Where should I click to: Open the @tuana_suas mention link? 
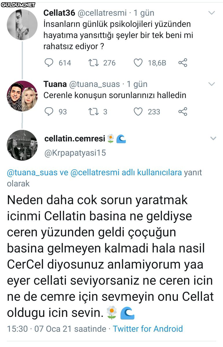tap(32, 173)
